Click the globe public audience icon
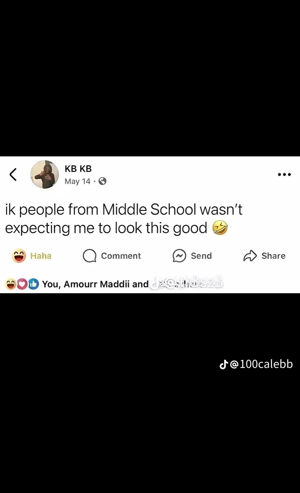The width and height of the screenshot is (300, 493). point(102,181)
